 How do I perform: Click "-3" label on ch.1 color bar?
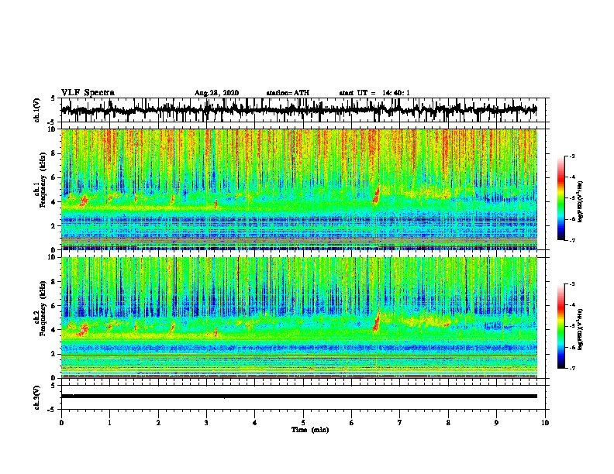click(571, 156)
